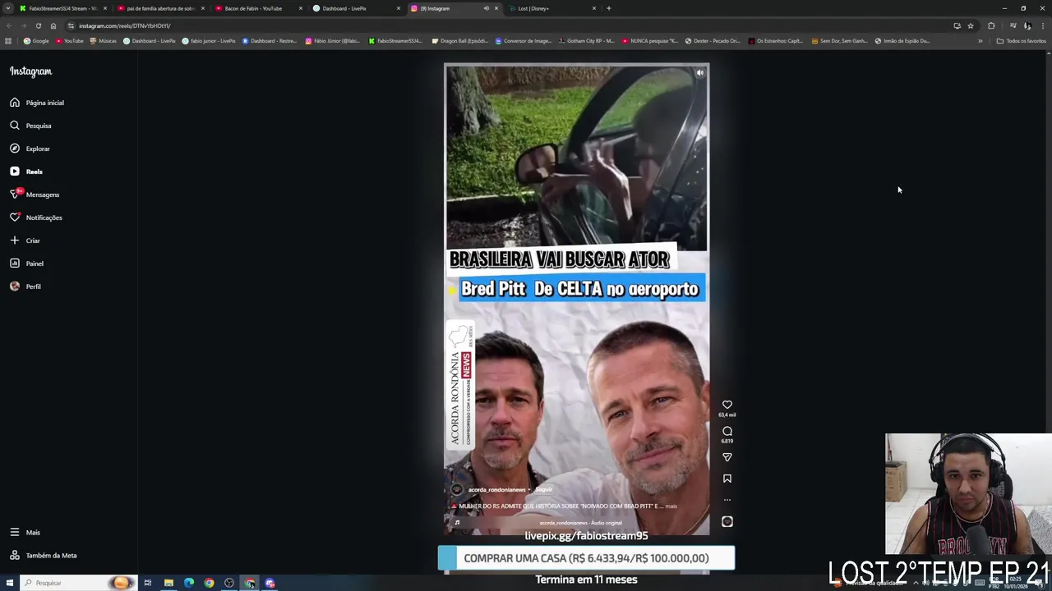Switch to Dashboard - LivePix tab
Image resolution: width=1052 pixels, height=591 pixels.
(356, 8)
